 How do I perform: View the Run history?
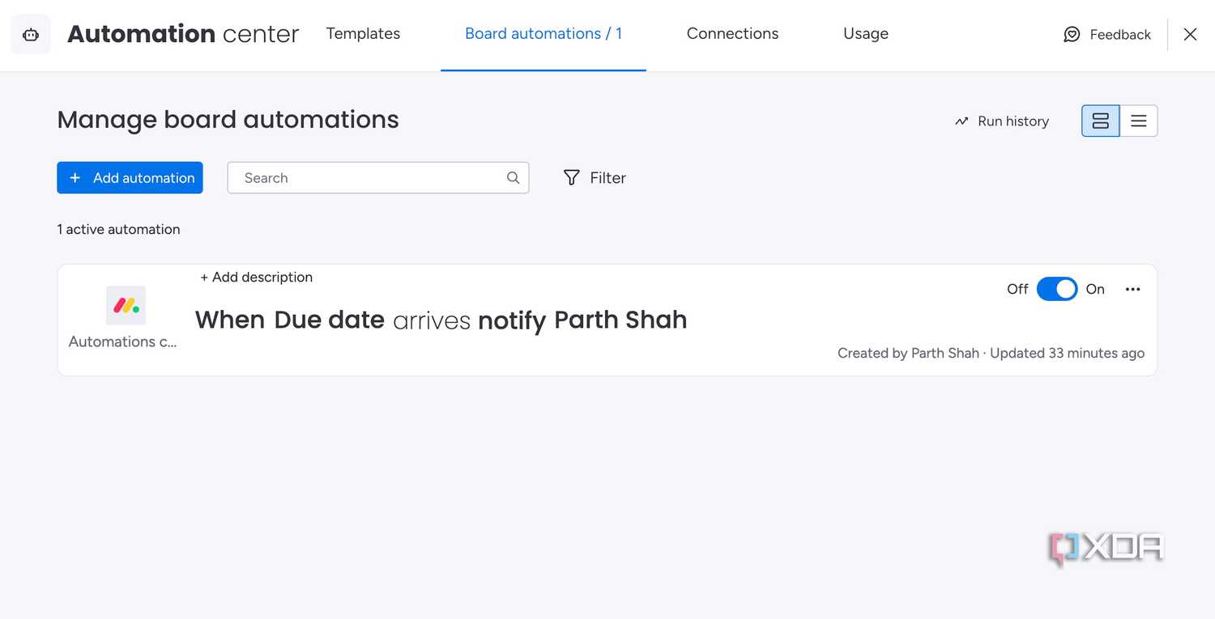1002,121
